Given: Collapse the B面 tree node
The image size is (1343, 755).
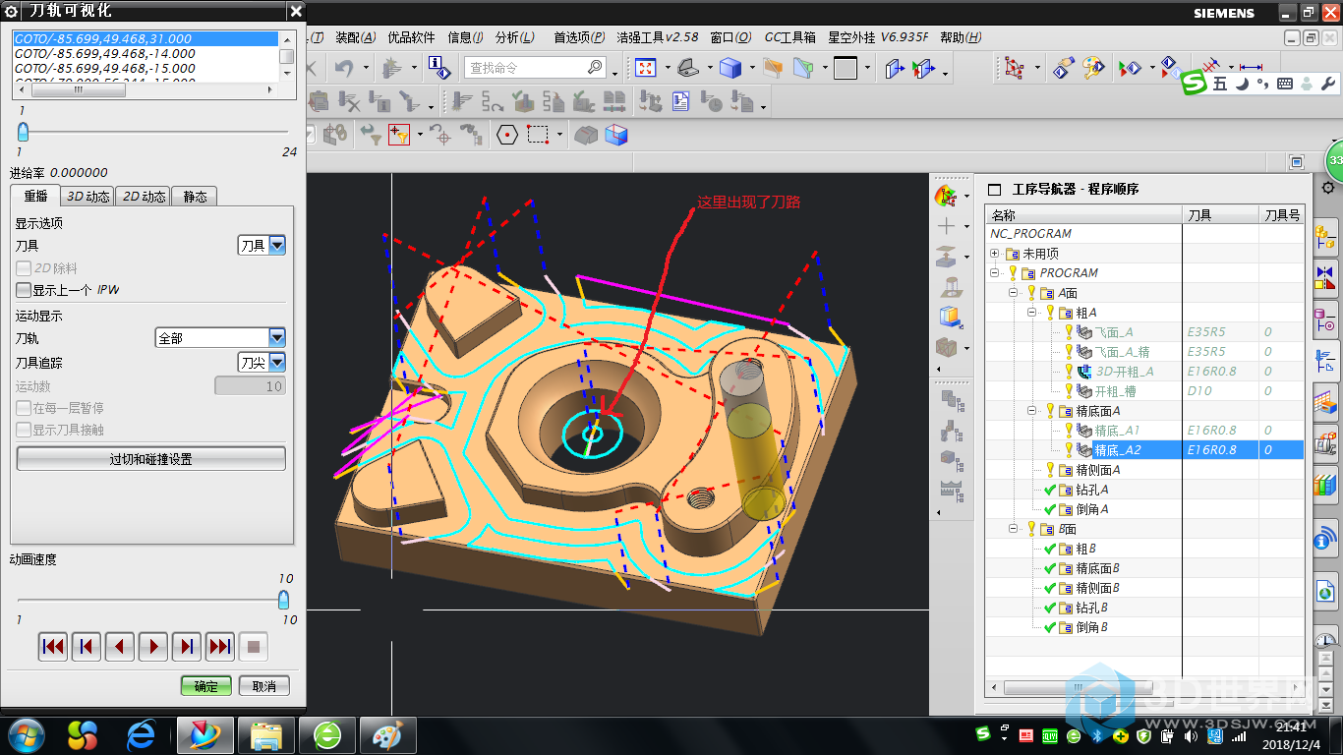Looking at the screenshot, I should click(x=1013, y=529).
